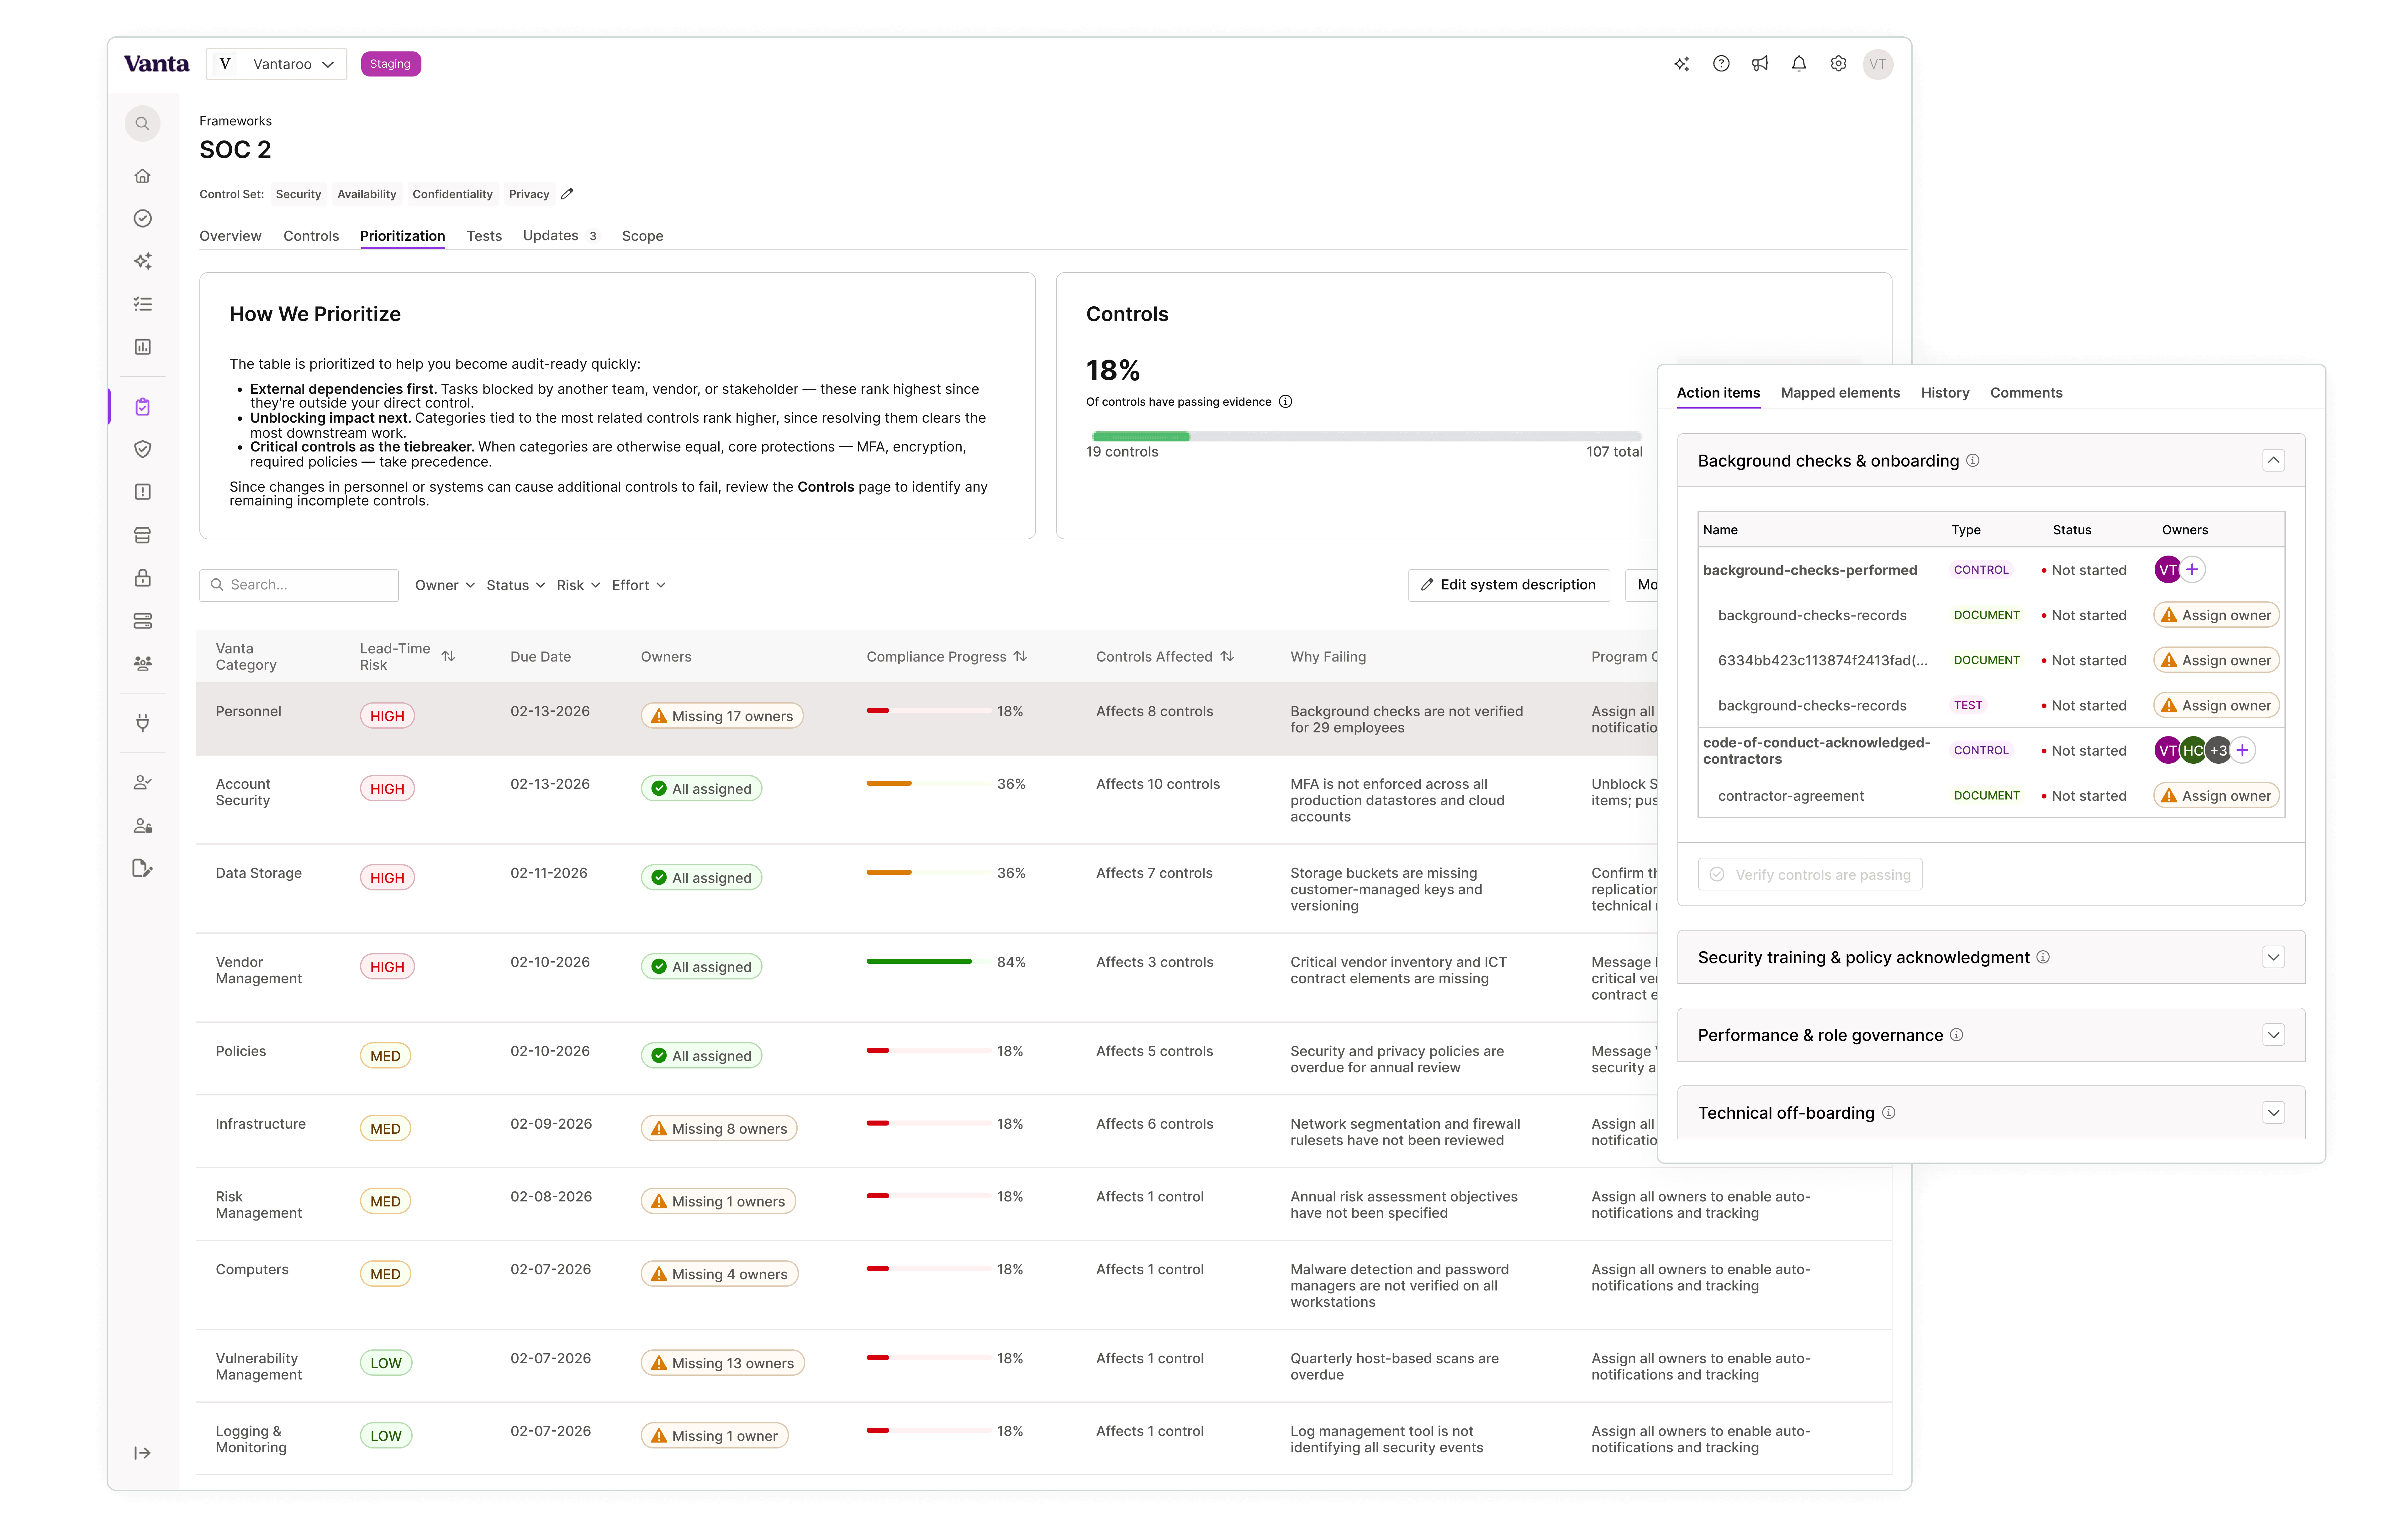Click info icon next to Background checks & onboarding
The image size is (2408, 1530).
coord(1973,461)
